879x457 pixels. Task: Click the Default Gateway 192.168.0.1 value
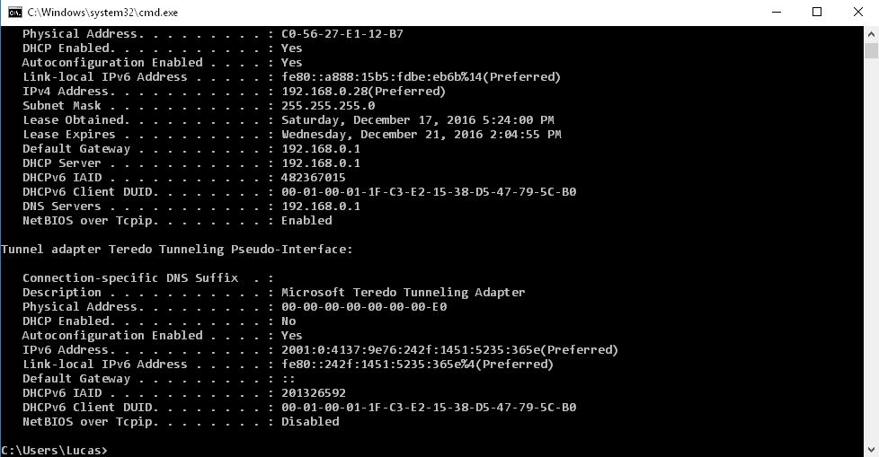coord(321,149)
